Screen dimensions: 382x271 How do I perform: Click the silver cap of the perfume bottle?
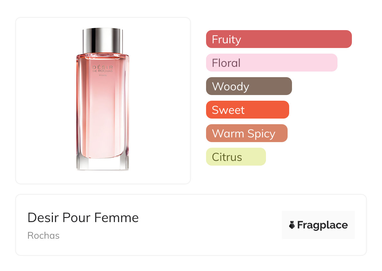pos(103,40)
